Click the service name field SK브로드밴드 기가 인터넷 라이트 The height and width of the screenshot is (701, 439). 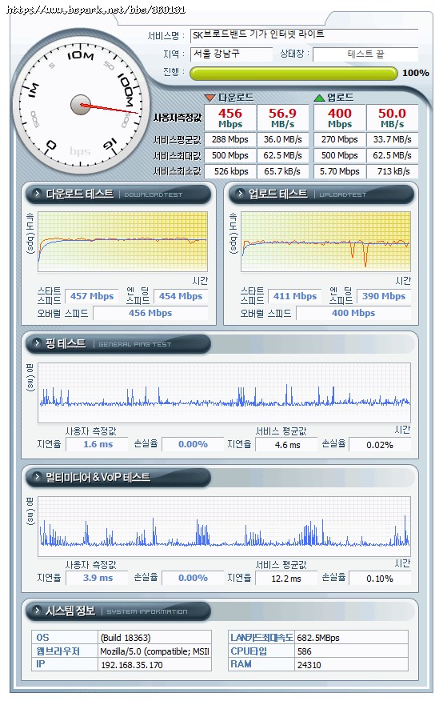coord(304,35)
